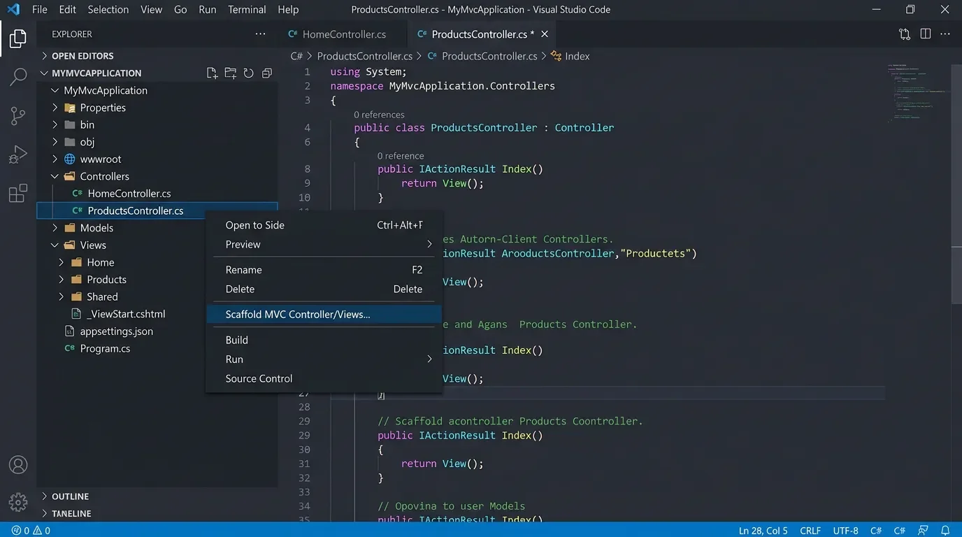Open the Terminal menu
This screenshot has height=537, width=962.
pos(247,10)
